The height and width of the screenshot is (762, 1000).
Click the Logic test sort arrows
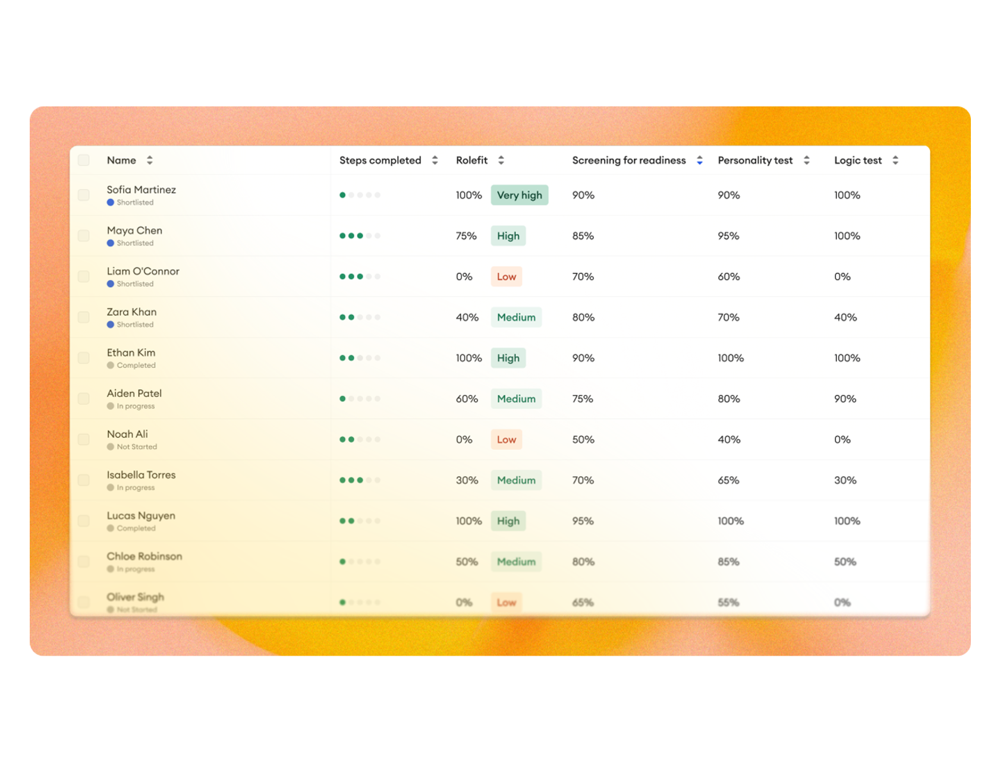point(895,160)
